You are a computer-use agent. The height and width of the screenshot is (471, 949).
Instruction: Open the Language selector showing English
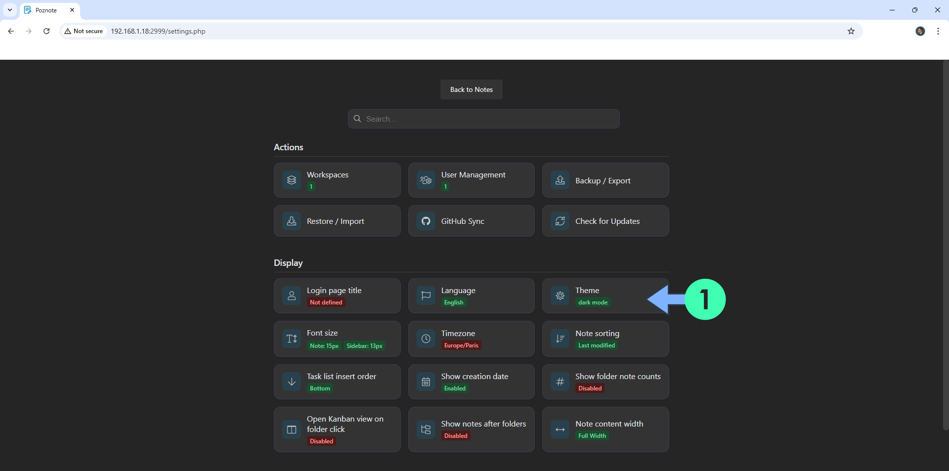click(x=471, y=296)
